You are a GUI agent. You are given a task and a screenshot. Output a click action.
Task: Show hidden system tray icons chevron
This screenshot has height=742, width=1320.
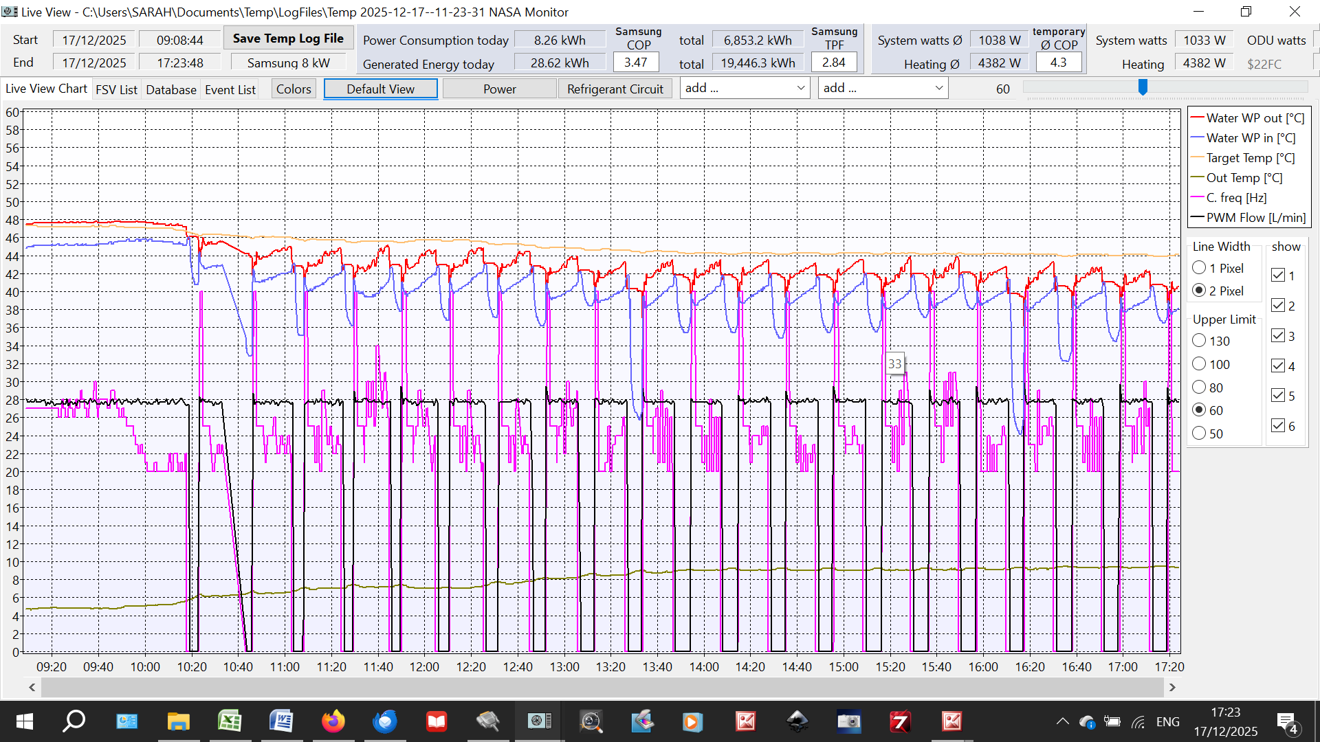coord(1062,721)
